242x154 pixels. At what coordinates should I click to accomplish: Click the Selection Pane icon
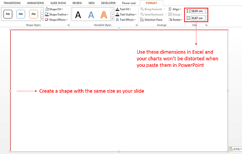point(142,20)
